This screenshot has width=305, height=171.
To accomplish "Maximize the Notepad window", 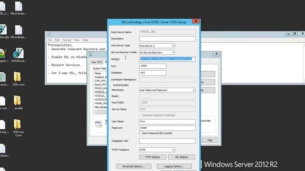I will 295,34.
